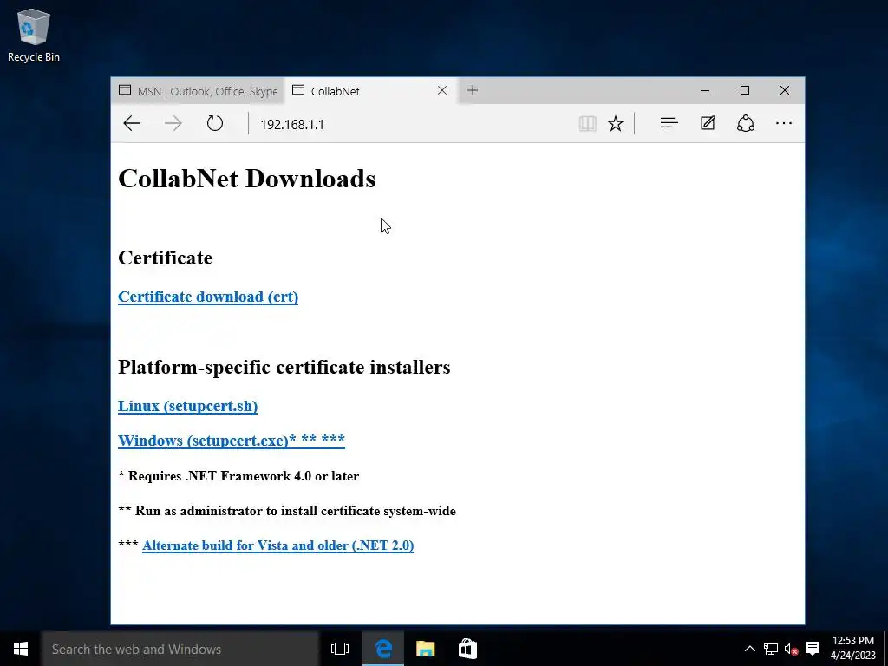
Task: Click Platform-specific certificate installers heading
Action: pos(284,367)
